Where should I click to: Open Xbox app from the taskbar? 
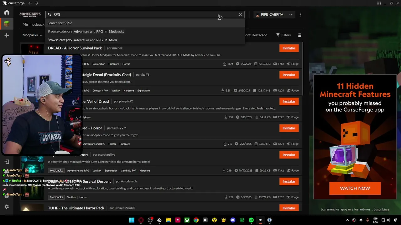point(187,220)
